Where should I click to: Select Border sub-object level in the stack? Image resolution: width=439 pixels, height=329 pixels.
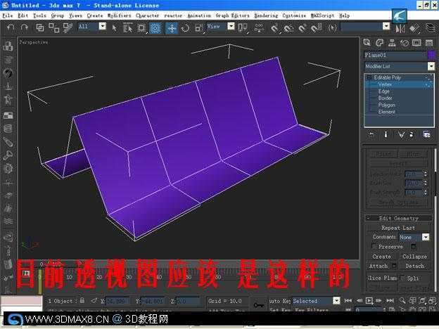386,98
